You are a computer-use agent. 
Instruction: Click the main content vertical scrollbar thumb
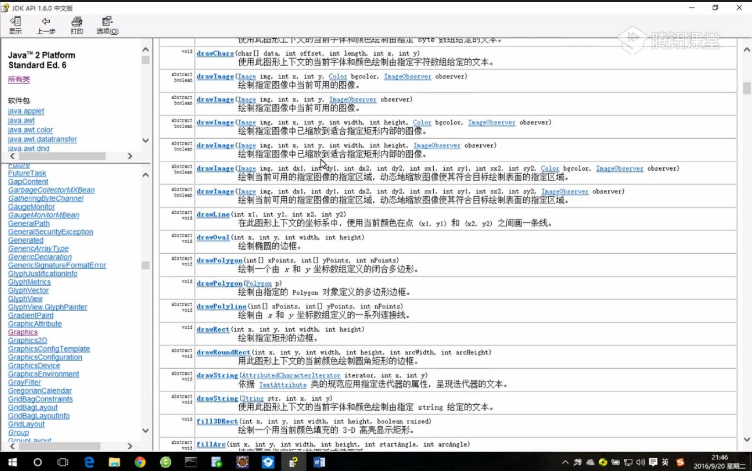tap(747, 88)
